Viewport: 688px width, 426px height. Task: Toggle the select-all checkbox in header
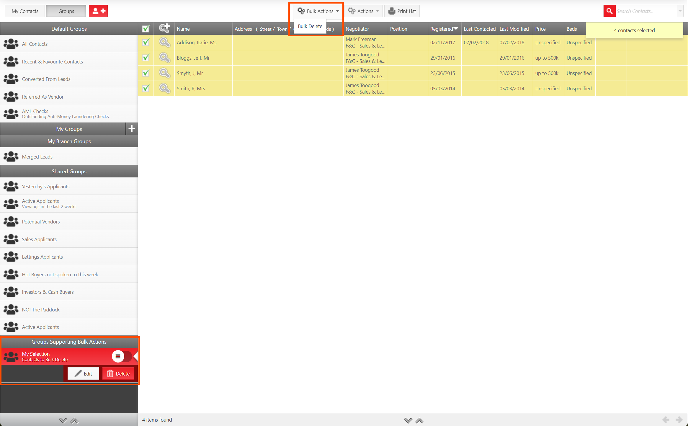pos(146,29)
